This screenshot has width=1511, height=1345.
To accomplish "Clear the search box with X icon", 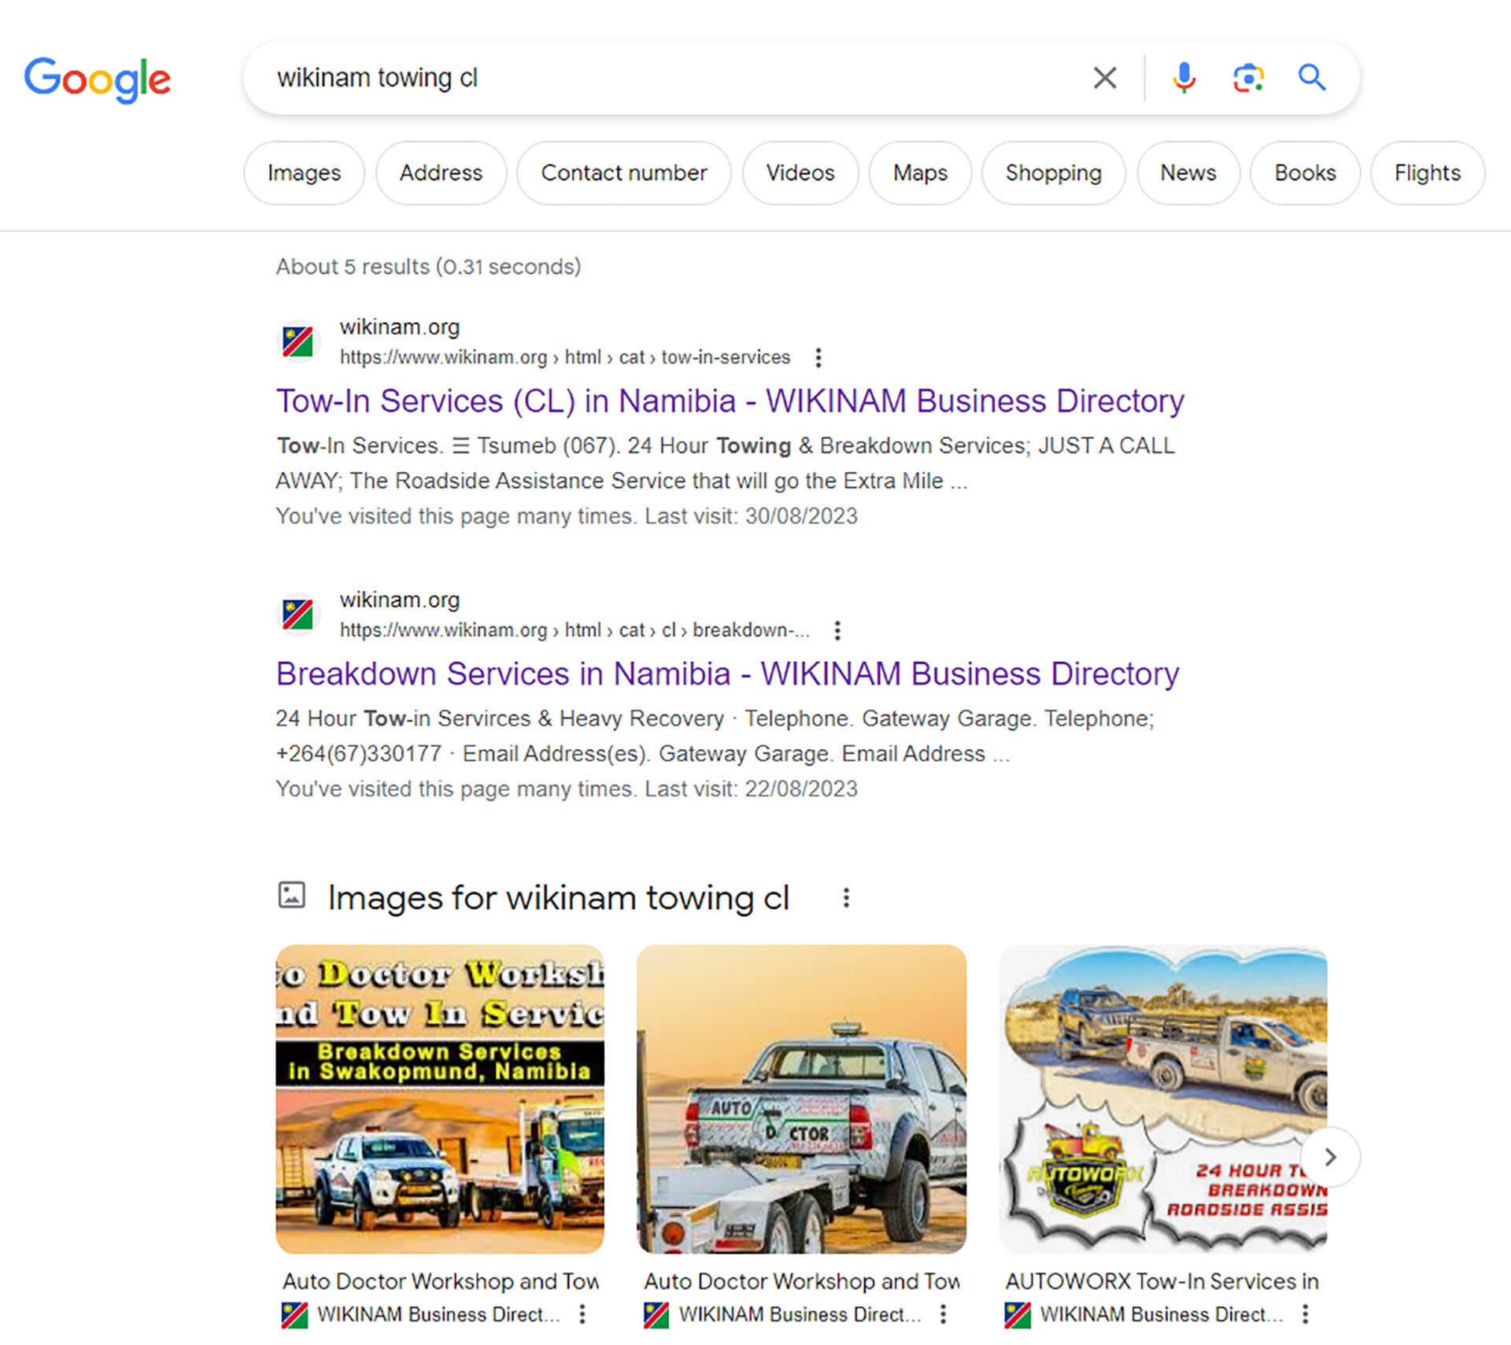I will coord(1105,78).
